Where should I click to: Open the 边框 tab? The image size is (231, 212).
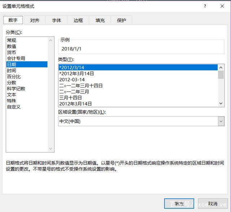[x=78, y=20]
